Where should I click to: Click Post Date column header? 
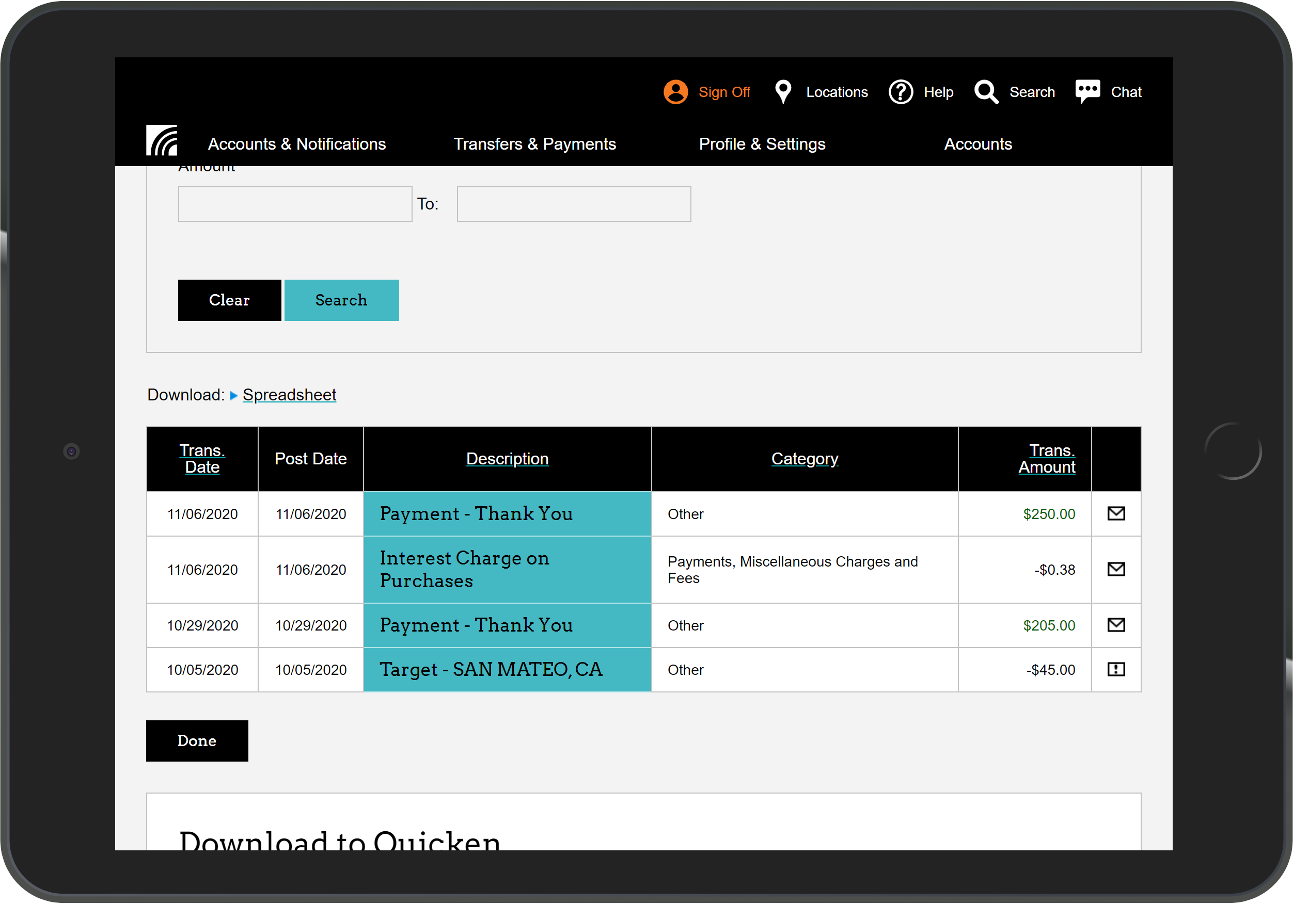[x=310, y=459]
